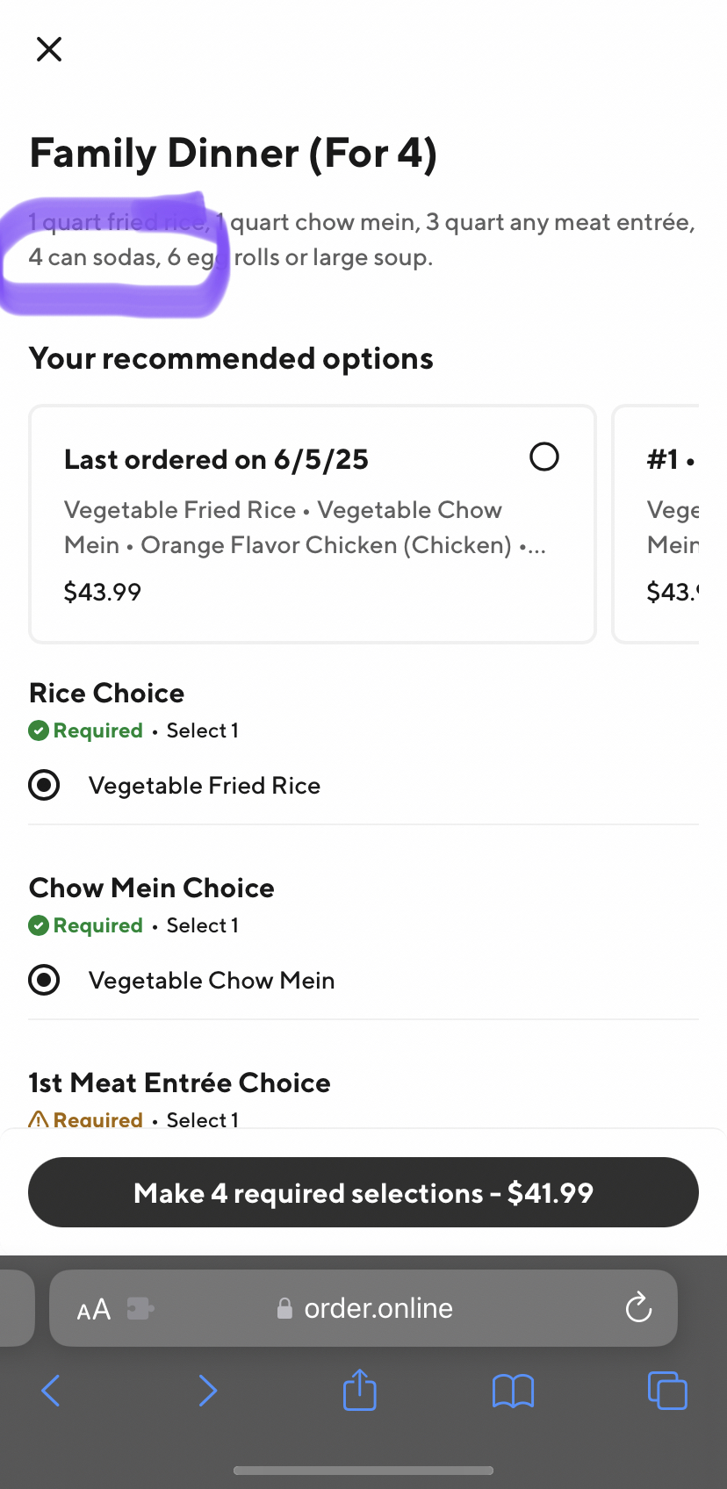The width and height of the screenshot is (727, 1489).
Task: Open the Safari share sheet
Action: point(359,1391)
